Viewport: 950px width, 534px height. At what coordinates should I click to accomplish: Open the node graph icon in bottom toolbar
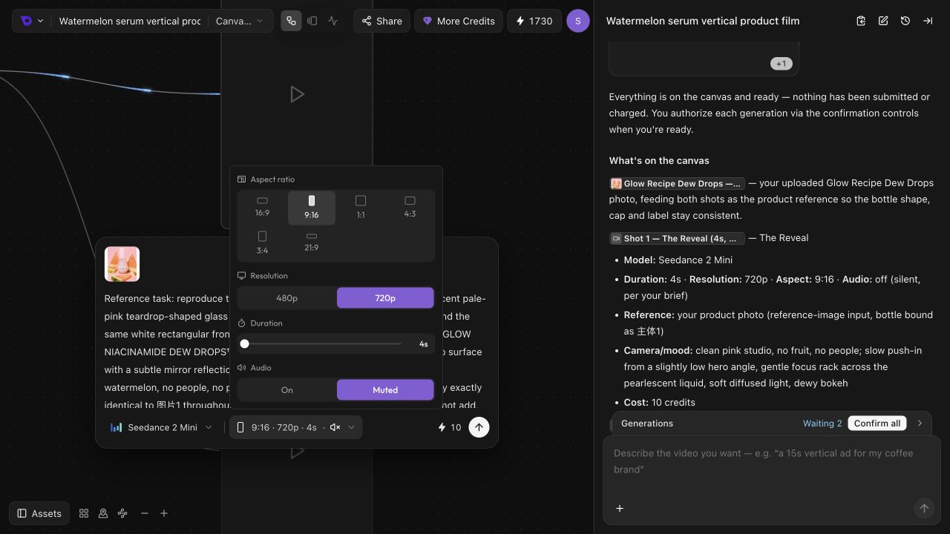(122, 513)
